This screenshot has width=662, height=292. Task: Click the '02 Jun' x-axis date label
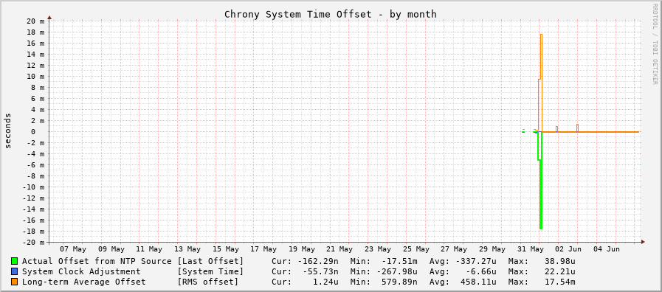pyautogui.click(x=569, y=249)
